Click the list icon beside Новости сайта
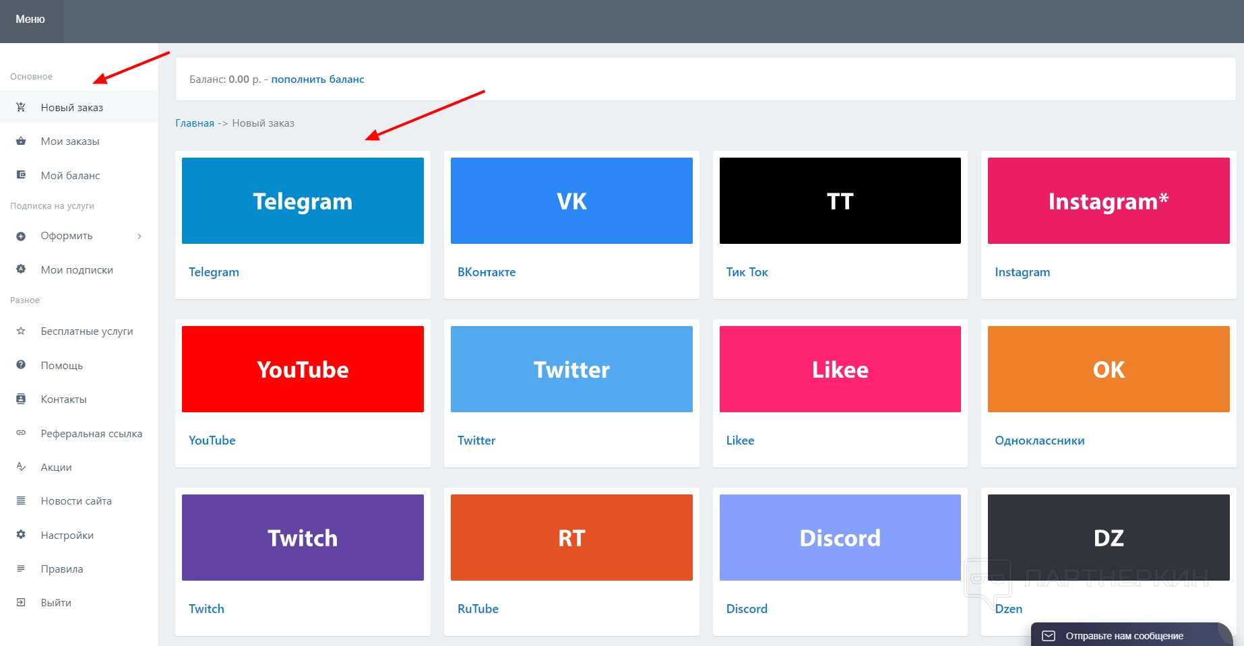The image size is (1244, 646). pos(21,500)
